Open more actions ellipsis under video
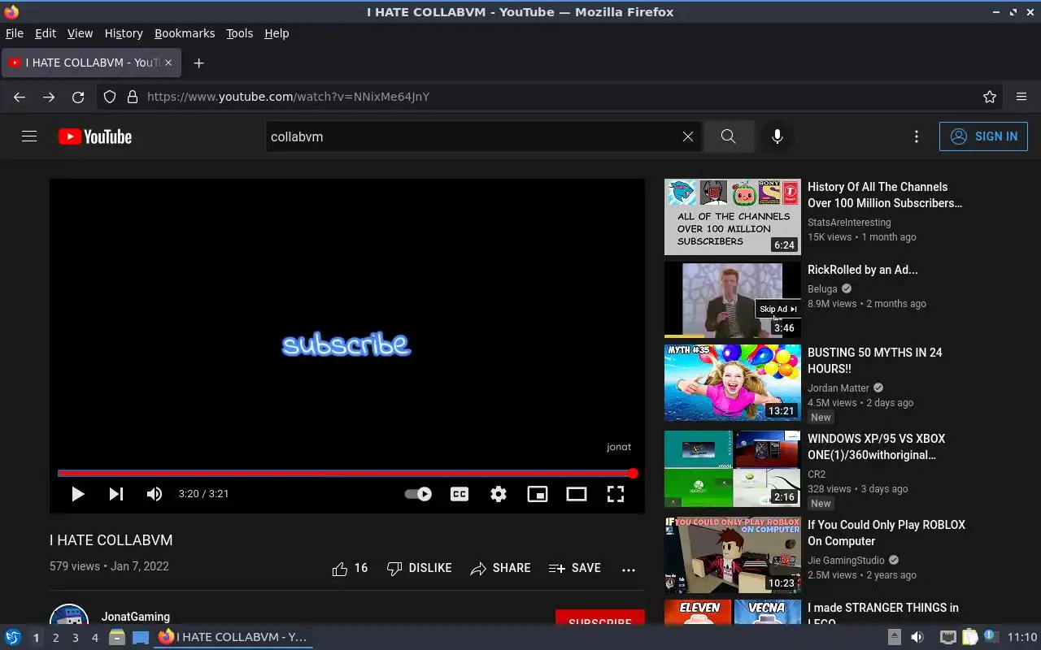This screenshot has width=1041, height=650. point(629,569)
